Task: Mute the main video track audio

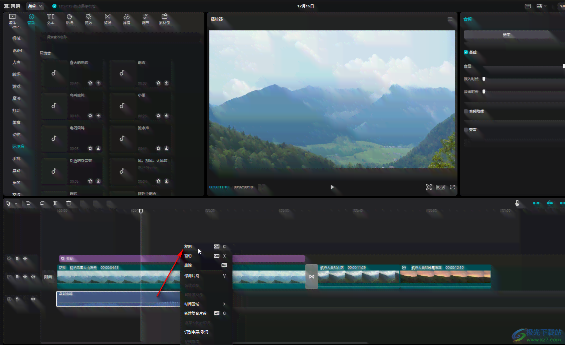Action: tap(33, 277)
